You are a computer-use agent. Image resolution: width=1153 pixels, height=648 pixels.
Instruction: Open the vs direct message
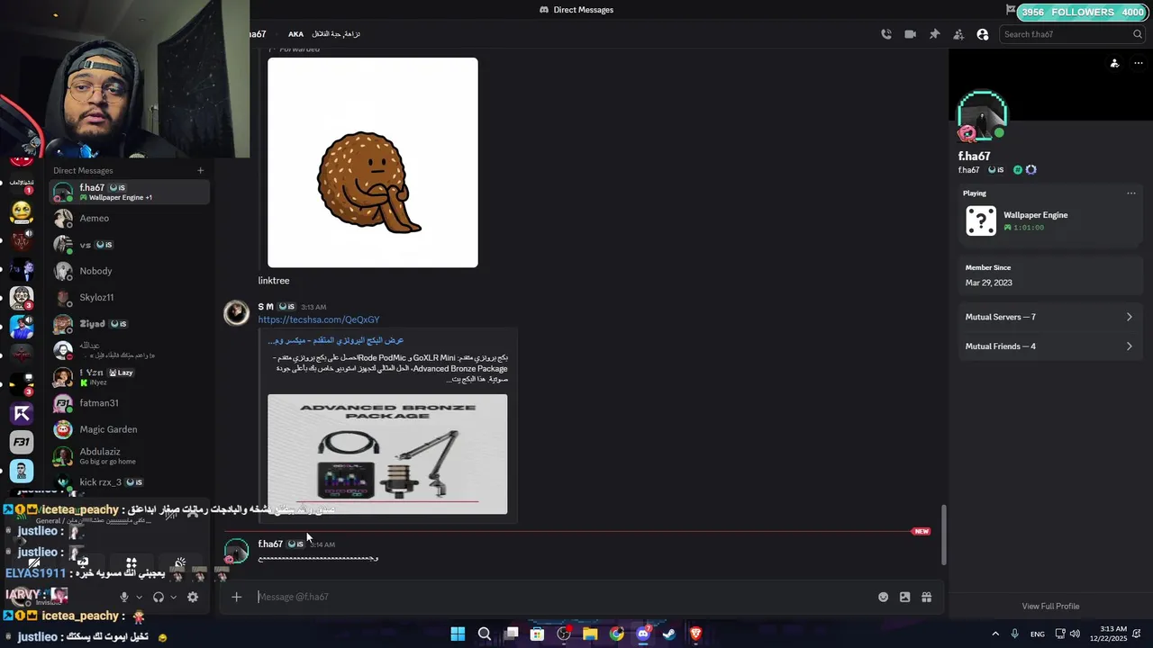click(128, 245)
